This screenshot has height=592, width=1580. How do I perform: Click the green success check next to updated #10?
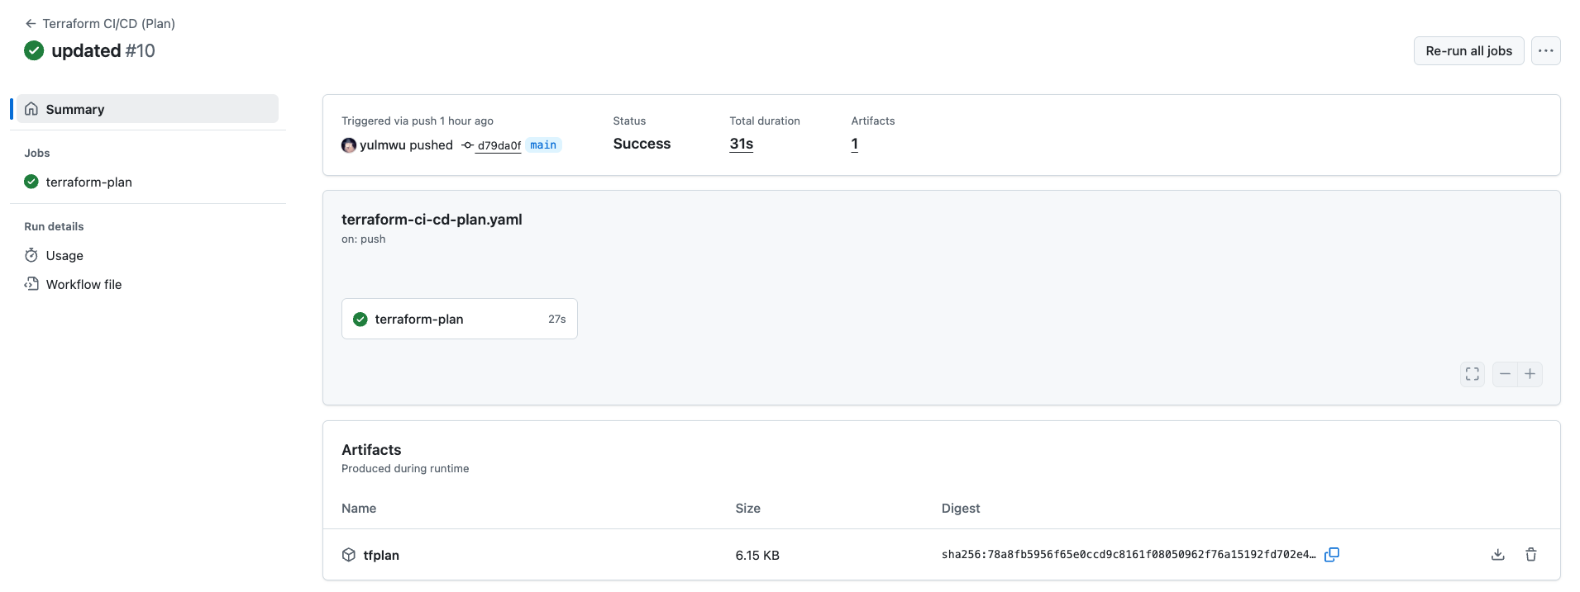[x=34, y=50]
